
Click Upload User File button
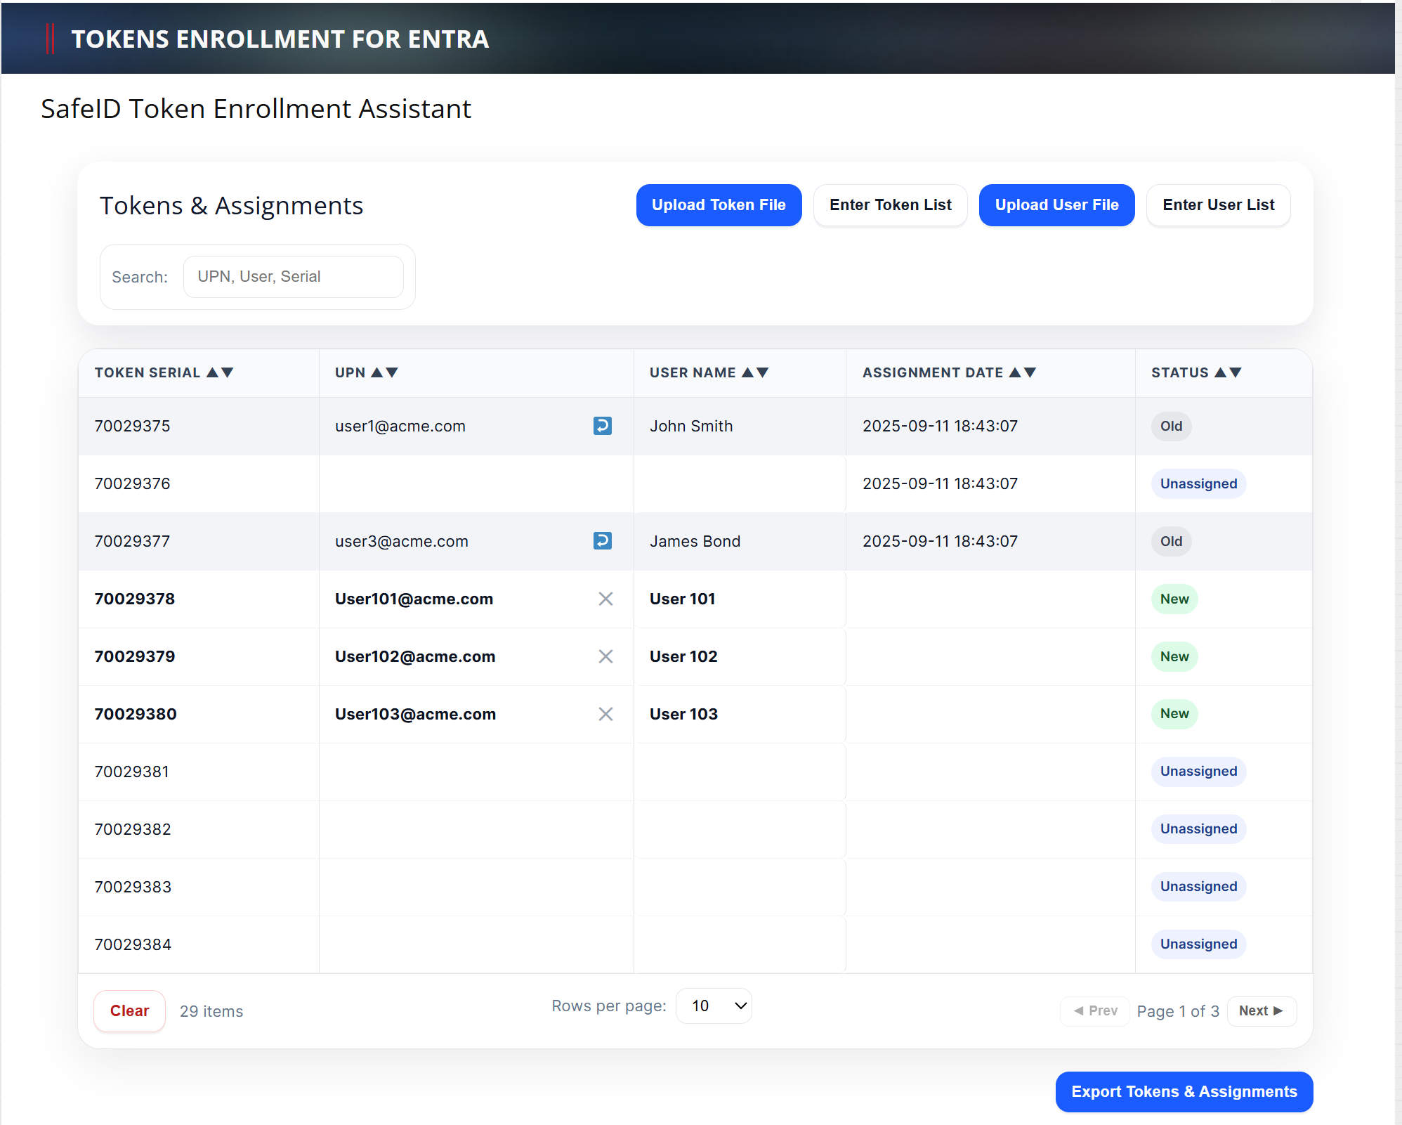(x=1056, y=205)
